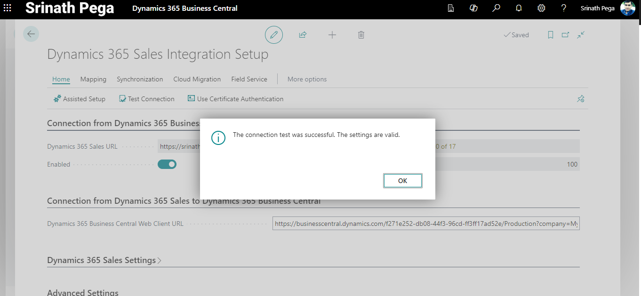Open page in new window icon
Image resolution: width=641 pixels, height=296 pixels.
point(565,35)
